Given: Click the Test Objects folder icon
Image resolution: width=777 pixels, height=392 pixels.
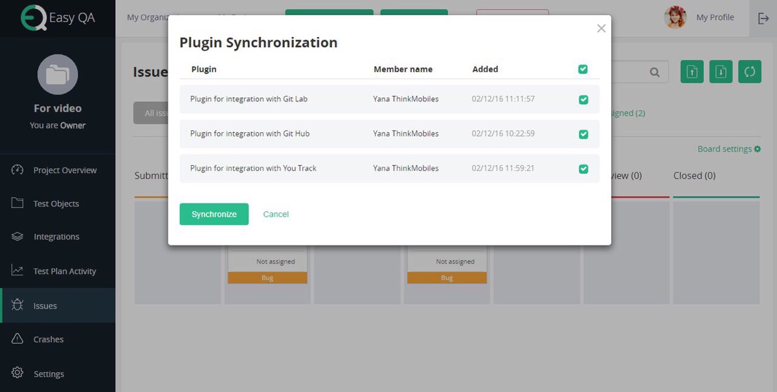Looking at the screenshot, I should point(17,203).
